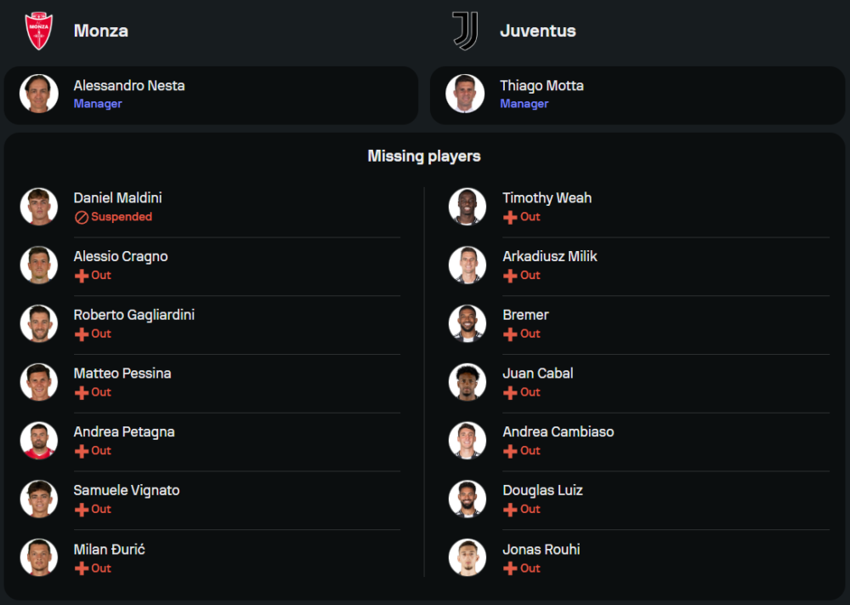Select Arkadiusz Milik's player avatar
This screenshot has width=850, height=605.
click(x=467, y=265)
